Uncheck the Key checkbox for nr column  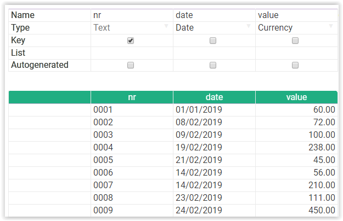[131, 40]
